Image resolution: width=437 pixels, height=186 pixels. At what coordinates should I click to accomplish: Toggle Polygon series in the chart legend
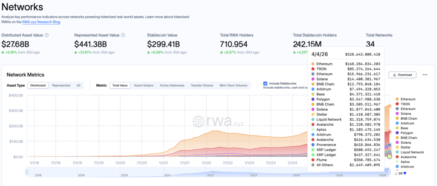[404, 133]
